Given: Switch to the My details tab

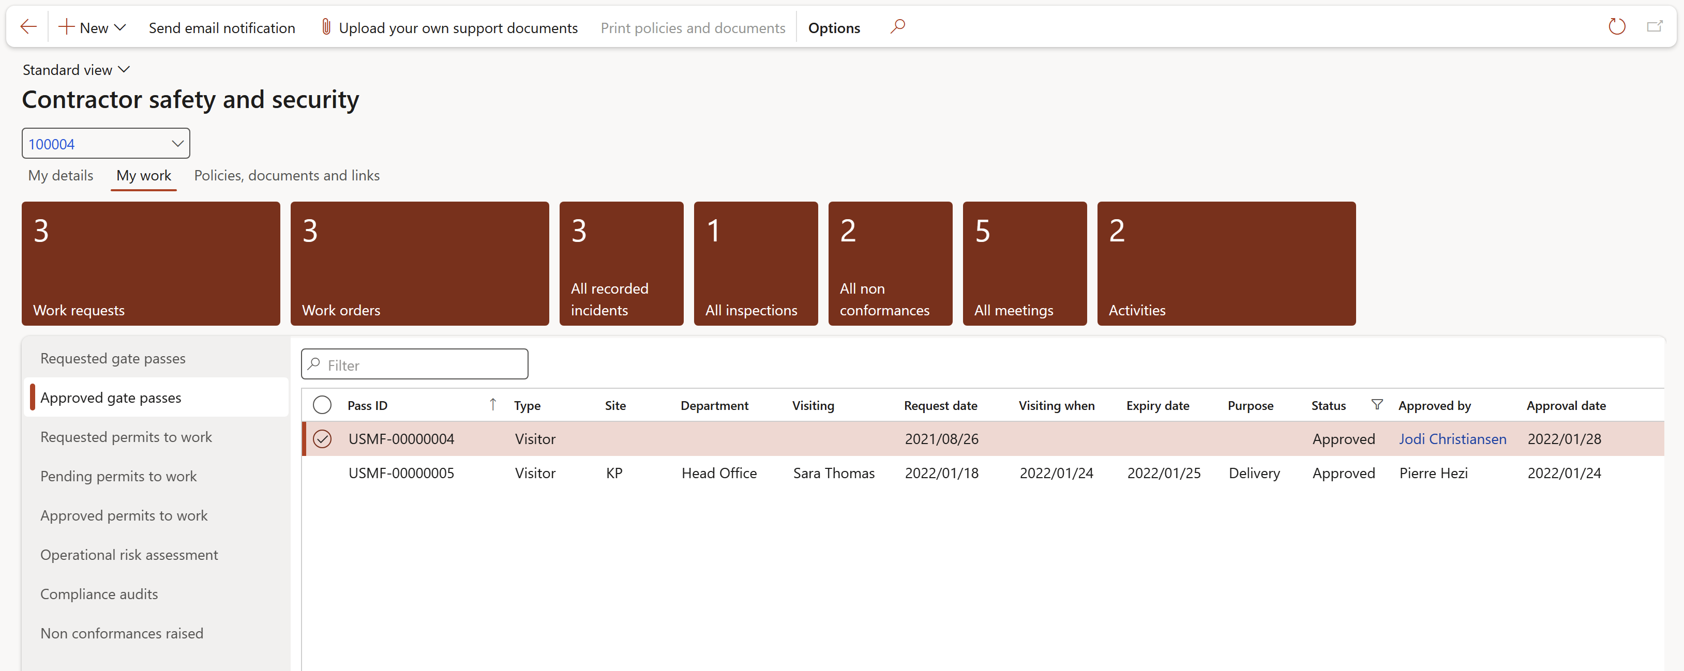Looking at the screenshot, I should [x=60, y=175].
